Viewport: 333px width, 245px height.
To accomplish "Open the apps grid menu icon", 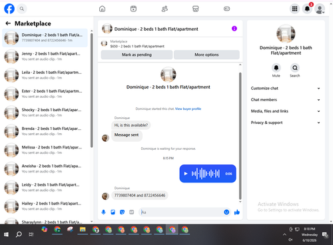I will (294, 9).
